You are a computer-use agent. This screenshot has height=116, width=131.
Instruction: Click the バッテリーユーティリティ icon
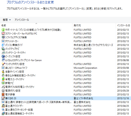pyautogui.click(x=3, y=52)
